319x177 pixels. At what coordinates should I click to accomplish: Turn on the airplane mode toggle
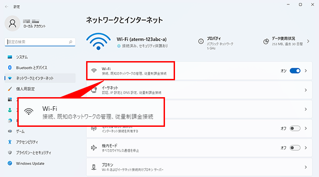click(x=295, y=148)
